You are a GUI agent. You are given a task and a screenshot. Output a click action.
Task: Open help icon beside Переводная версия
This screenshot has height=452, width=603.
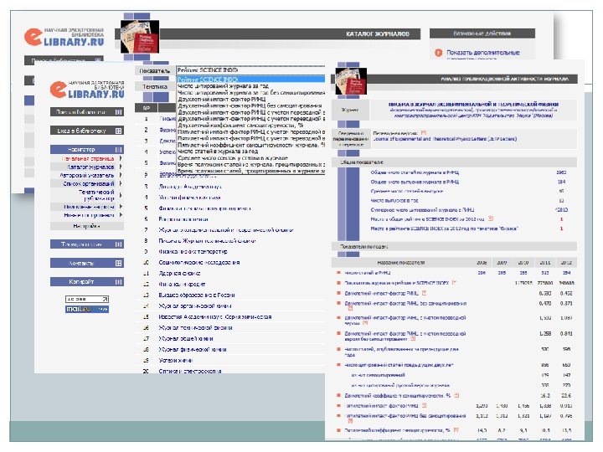(x=424, y=132)
